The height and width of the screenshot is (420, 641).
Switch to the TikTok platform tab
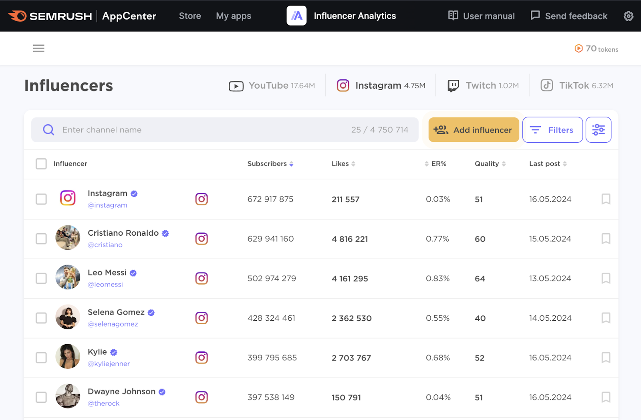(576, 85)
